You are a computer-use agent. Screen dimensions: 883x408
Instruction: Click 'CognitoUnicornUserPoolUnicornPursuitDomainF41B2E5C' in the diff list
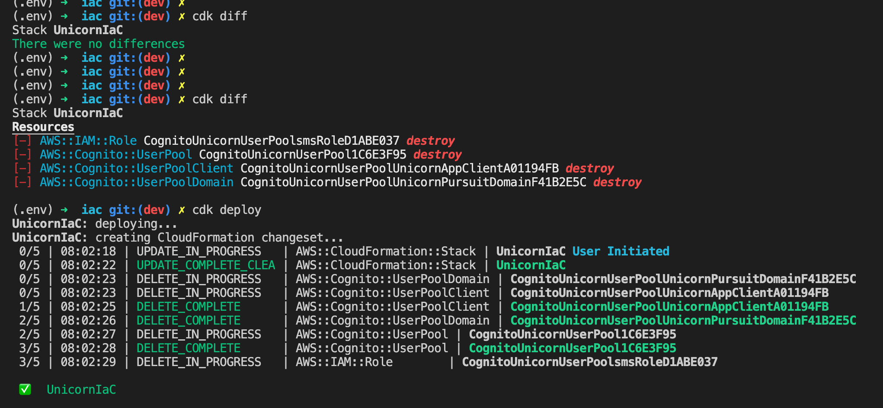[413, 182]
